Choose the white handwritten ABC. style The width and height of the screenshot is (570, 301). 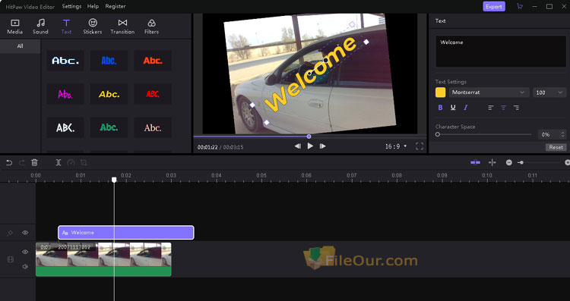(x=65, y=127)
